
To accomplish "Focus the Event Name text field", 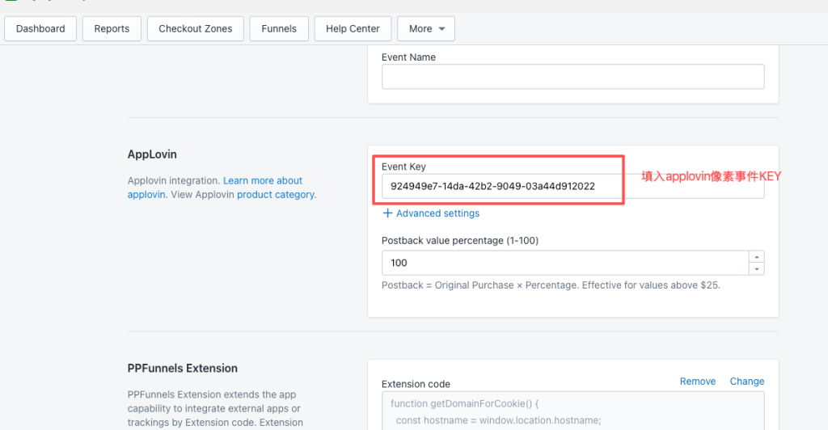I will click(572, 78).
